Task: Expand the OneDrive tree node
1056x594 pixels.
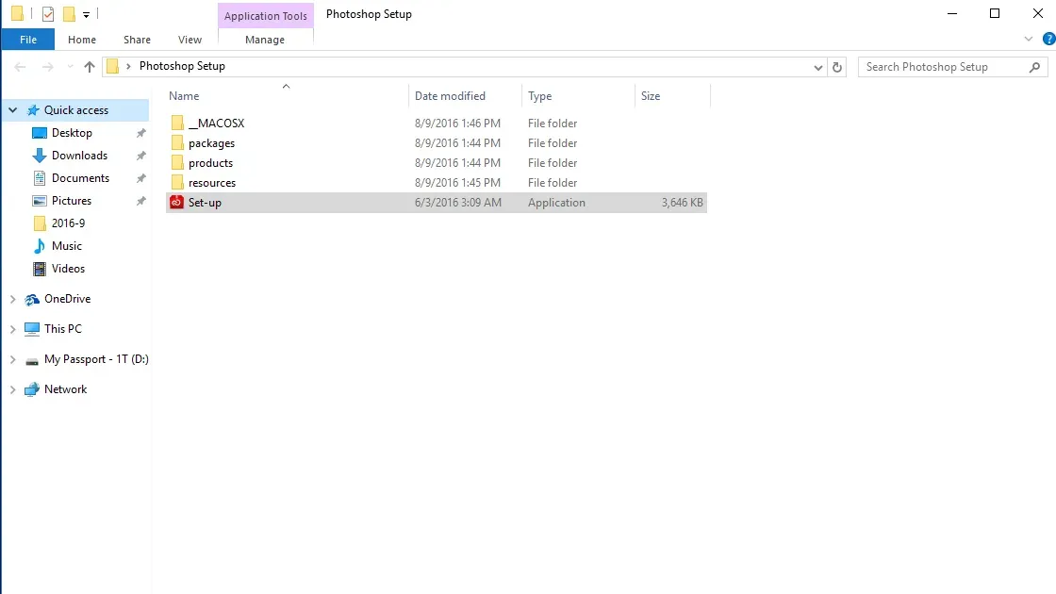Action: point(13,299)
